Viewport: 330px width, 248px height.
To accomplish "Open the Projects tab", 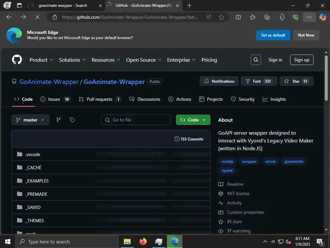I will tap(211, 99).
